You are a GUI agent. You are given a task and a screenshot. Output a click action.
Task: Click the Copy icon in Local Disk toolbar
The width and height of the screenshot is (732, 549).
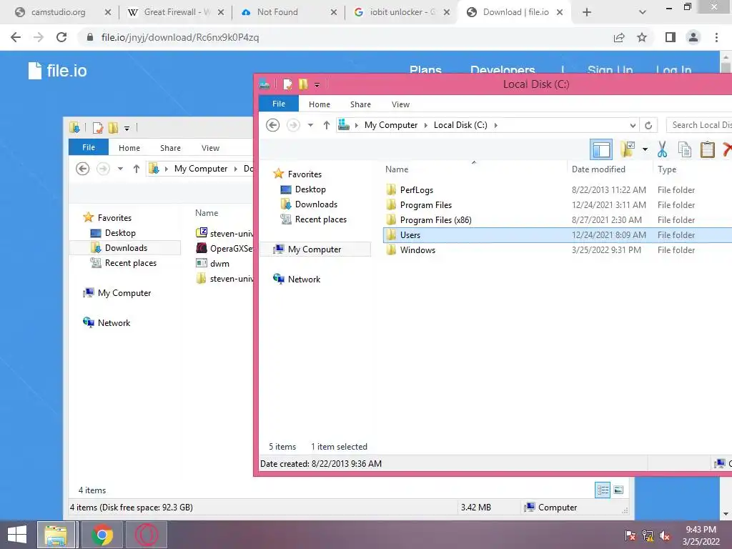click(684, 150)
